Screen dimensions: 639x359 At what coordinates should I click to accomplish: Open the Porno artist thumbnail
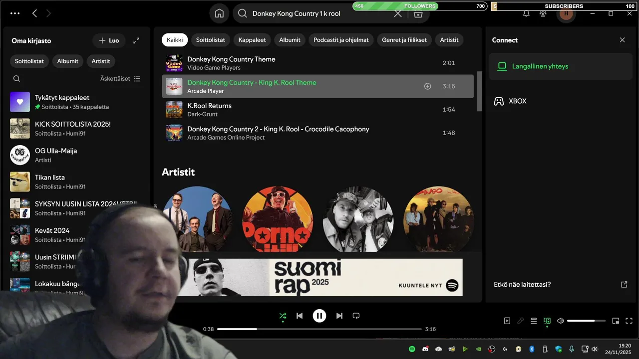click(278, 219)
